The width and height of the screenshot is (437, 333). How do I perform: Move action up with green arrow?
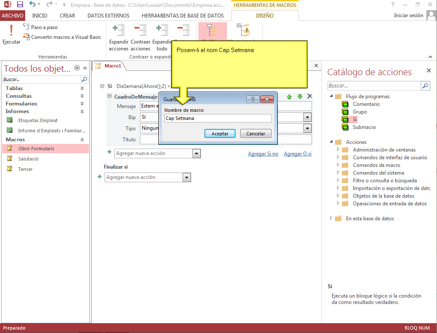tap(289, 96)
